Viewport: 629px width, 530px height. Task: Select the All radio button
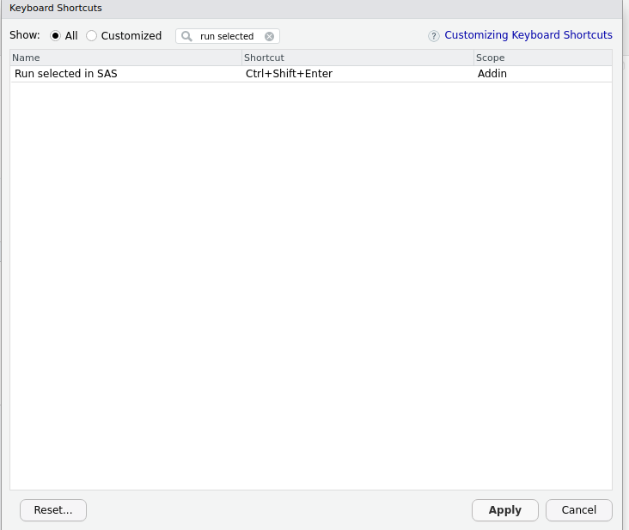(x=55, y=36)
